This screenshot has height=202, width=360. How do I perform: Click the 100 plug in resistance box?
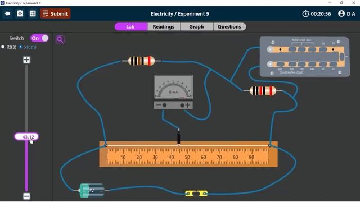tap(312, 64)
